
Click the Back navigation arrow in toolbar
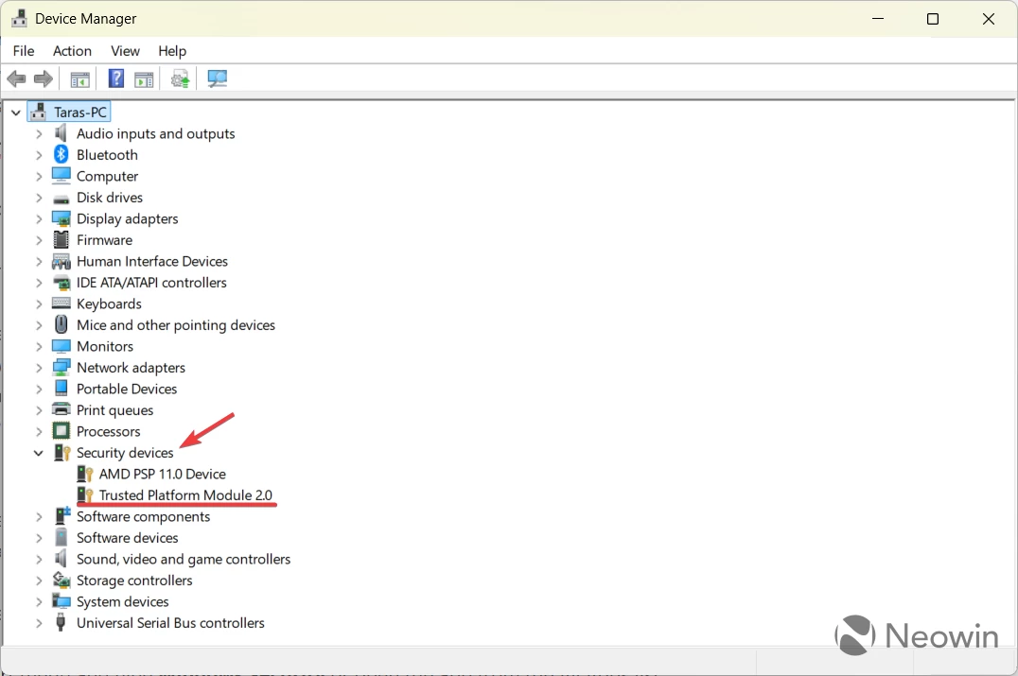pyautogui.click(x=16, y=78)
